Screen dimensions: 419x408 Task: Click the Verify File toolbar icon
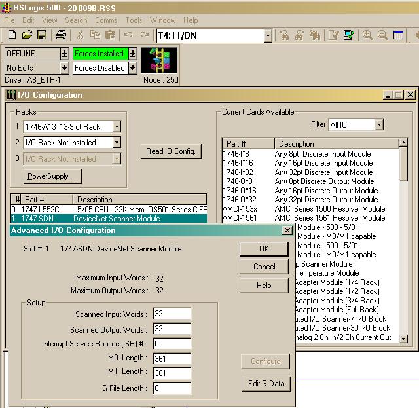333,35
